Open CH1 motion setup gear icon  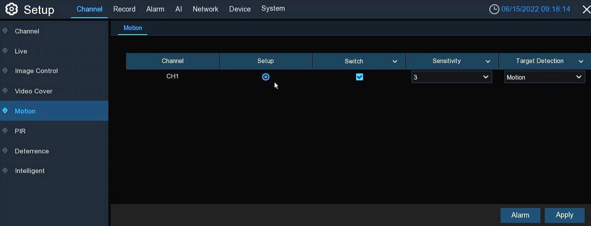(x=266, y=77)
